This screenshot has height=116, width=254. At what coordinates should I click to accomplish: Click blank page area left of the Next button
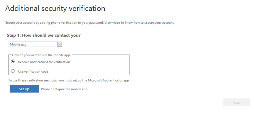pos(178,103)
